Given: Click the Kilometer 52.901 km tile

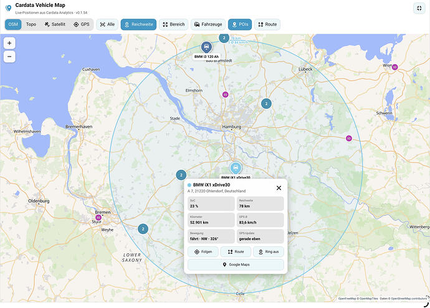Looking at the screenshot, I should tap(211, 220).
